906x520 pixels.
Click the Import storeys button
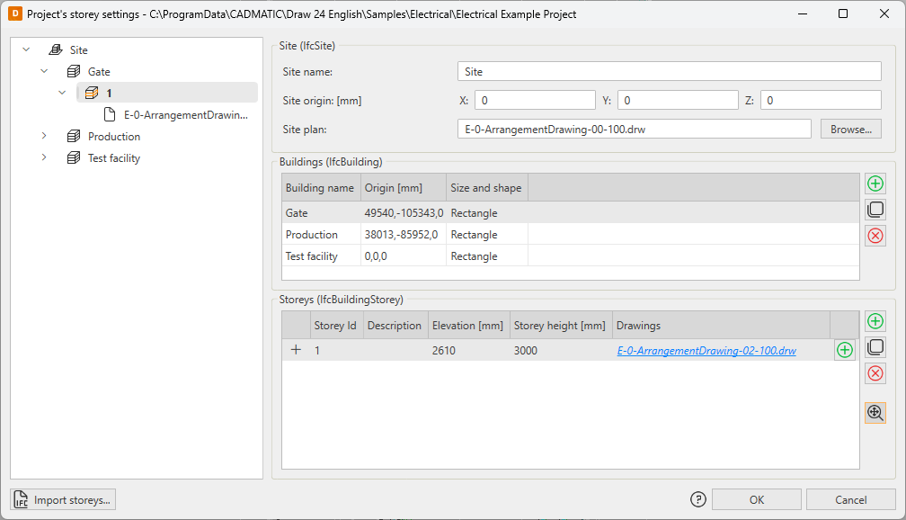pos(63,499)
